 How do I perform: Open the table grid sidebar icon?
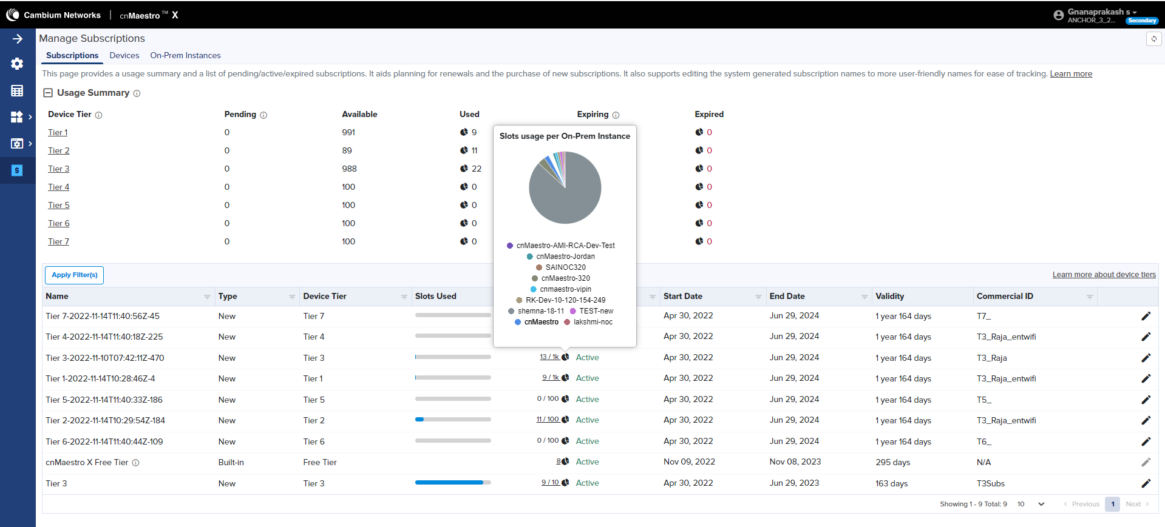coord(17,91)
